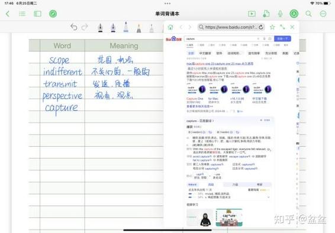Open the for Mac sub-link
Image resolution: width=335 pixels, height=233 pixels.
coord(213,99)
